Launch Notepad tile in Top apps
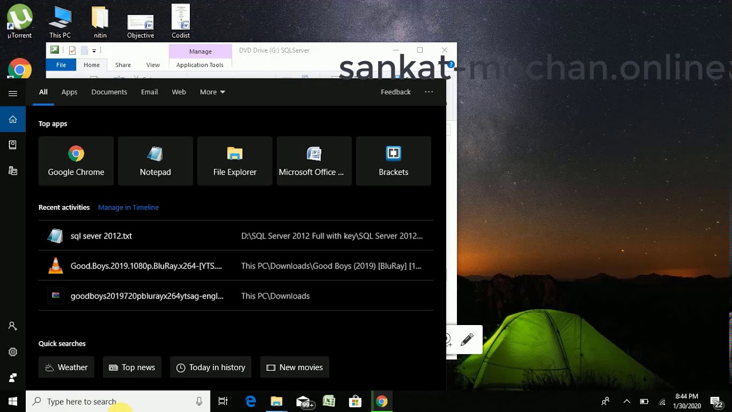Image resolution: width=732 pixels, height=412 pixels. pyautogui.click(x=156, y=161)
